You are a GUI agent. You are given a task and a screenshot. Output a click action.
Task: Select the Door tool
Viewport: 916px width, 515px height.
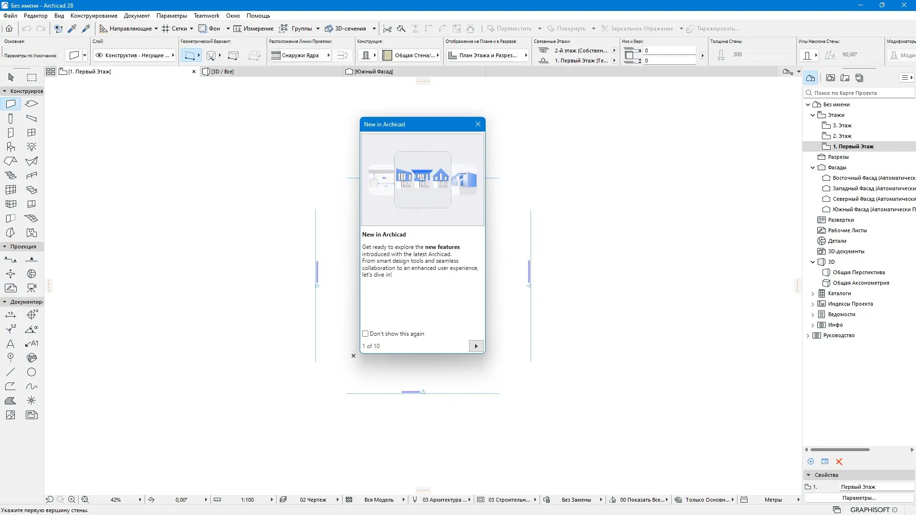[x=10, y=133]
